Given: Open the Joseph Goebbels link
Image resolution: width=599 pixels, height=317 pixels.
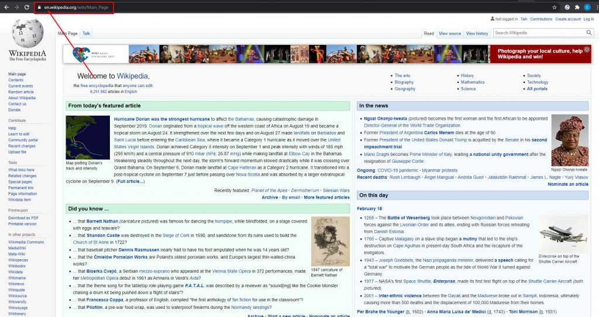Looking at the screenshot, I should point(396,260).
